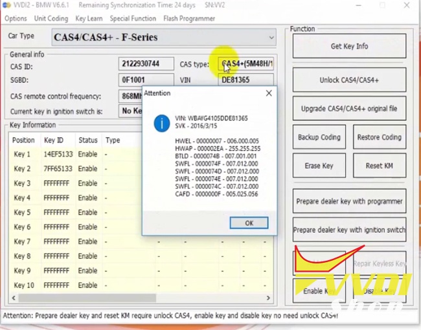Click the Status column header
The height and width of the screenshot is (330, 421).
89,140
